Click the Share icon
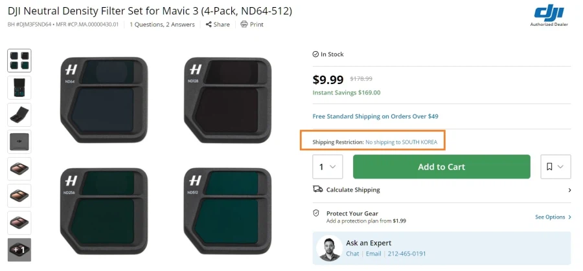Screen dimensions: 583x271 [x=209, y=25]
